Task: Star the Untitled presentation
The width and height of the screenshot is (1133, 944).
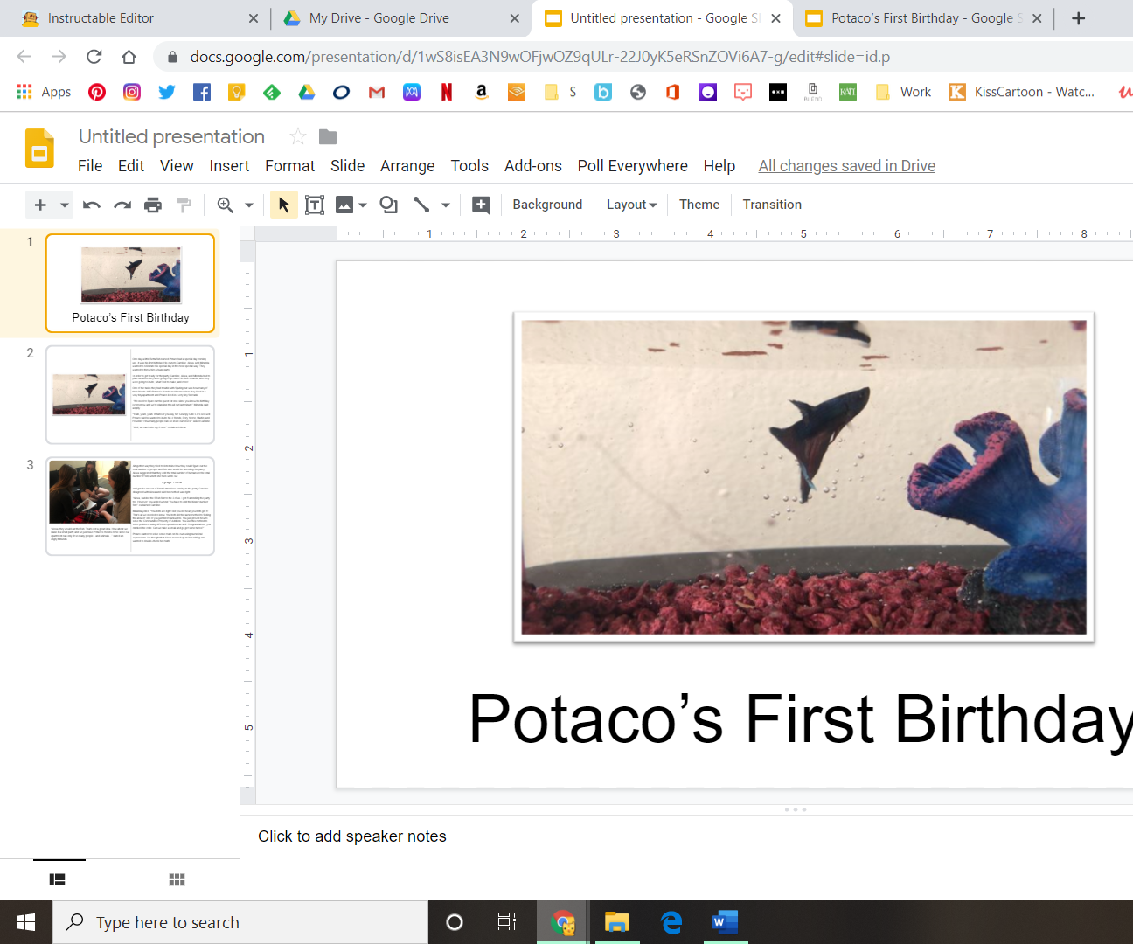Action: pos(297,136)
